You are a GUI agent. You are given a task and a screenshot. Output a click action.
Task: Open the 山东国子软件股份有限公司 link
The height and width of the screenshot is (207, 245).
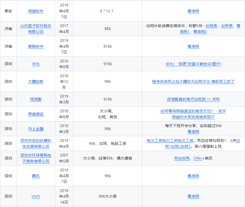(36, 29)
